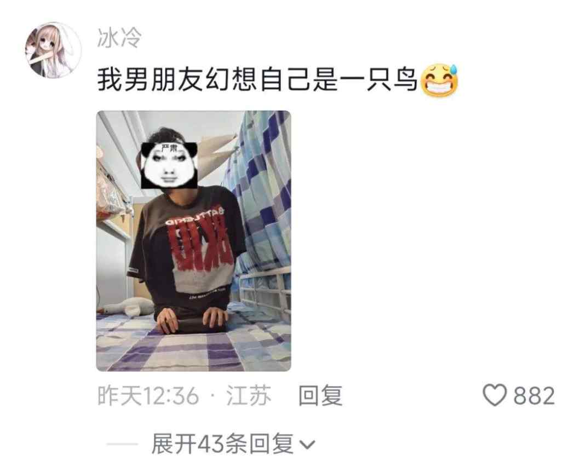Like the comment with the heart icon

tap(495, 395)
